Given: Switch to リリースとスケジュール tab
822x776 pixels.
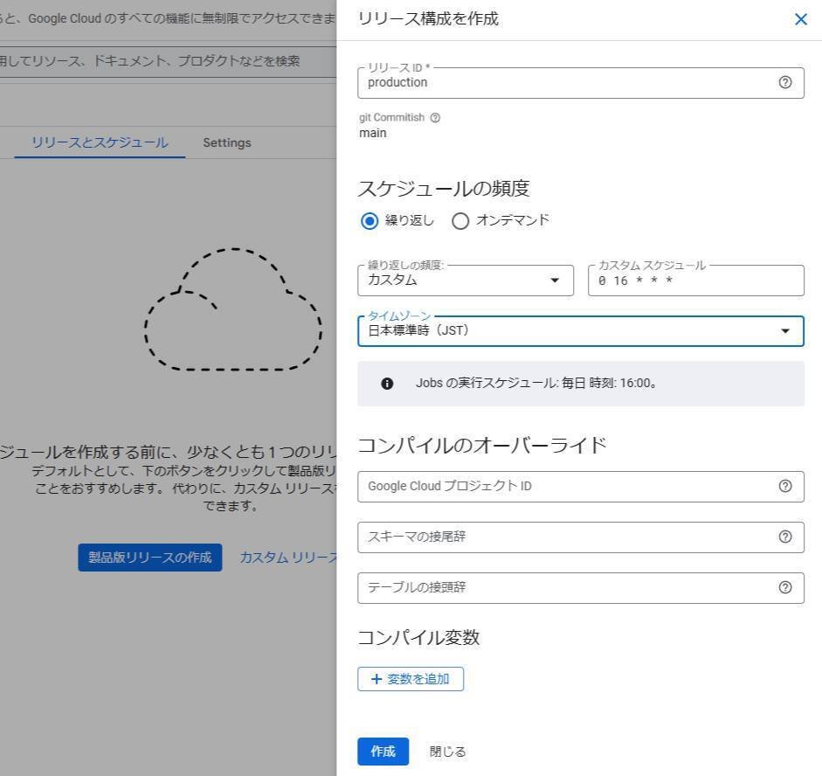Looking at the screenshot, I should tap(100, 142).
